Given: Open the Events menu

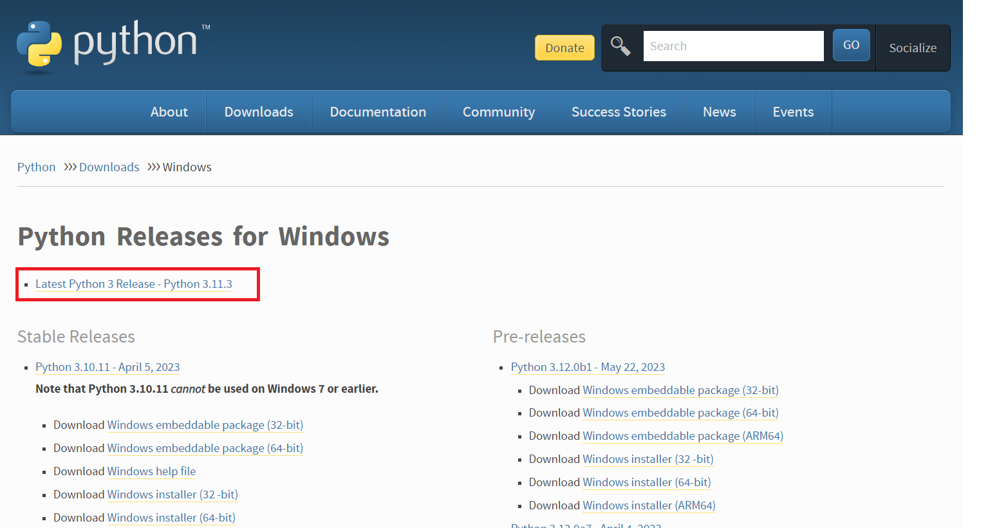Looking at the screenshot, I should point(793,112).
